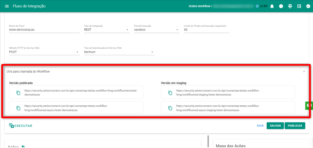Open the Método HTTP dropdown

44,52
